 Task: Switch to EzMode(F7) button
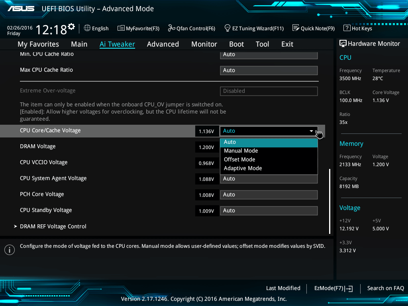coord(333,288)
